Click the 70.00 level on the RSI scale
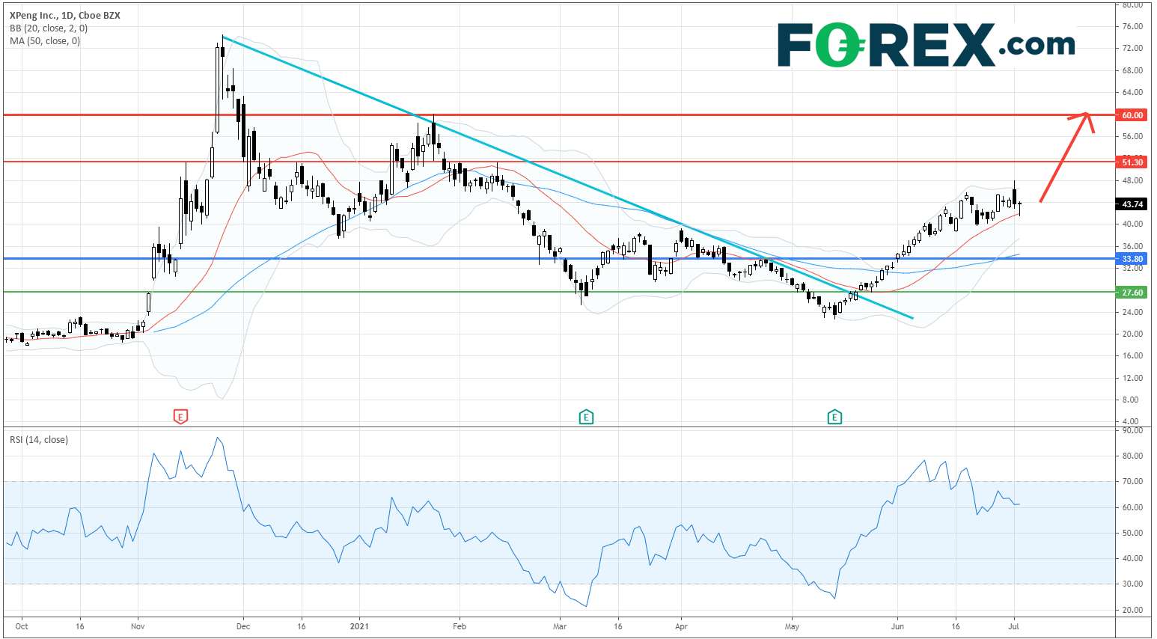Viewport: 1157px width, 639px height. pos(1132,482)
